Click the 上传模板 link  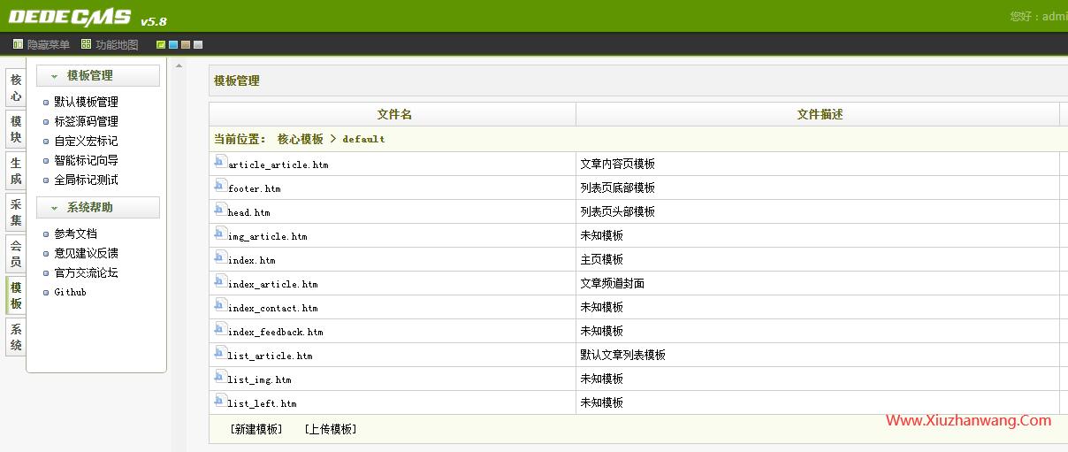tap(330, 429)
